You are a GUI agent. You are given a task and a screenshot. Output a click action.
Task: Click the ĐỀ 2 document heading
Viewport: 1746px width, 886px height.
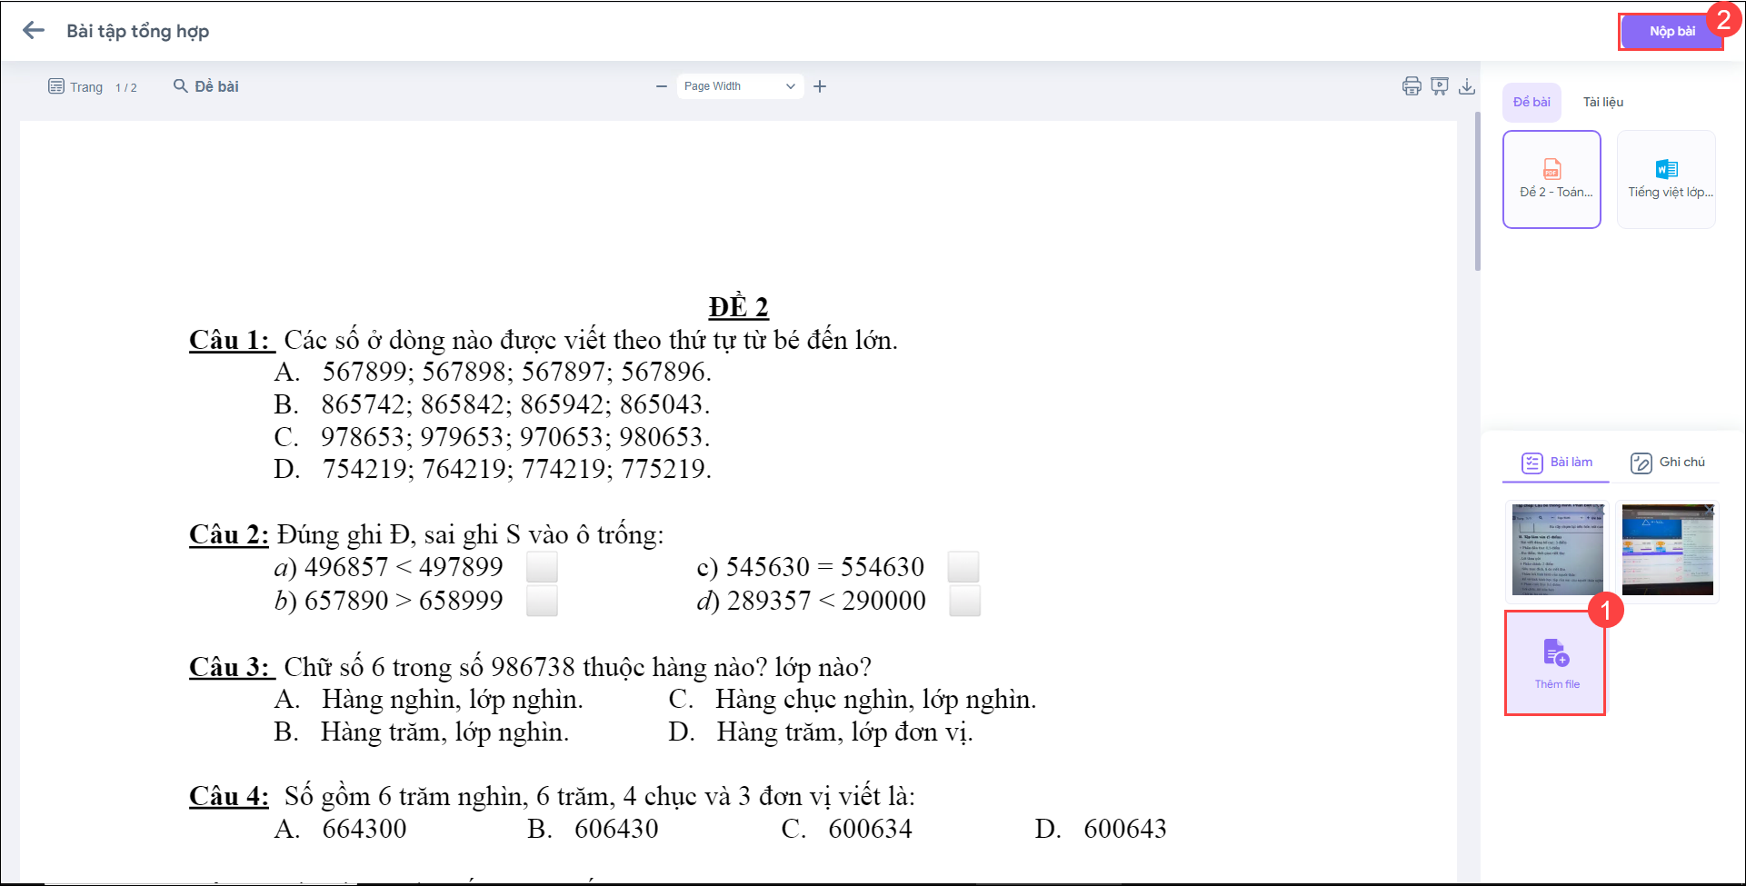[x=739, y=307]
